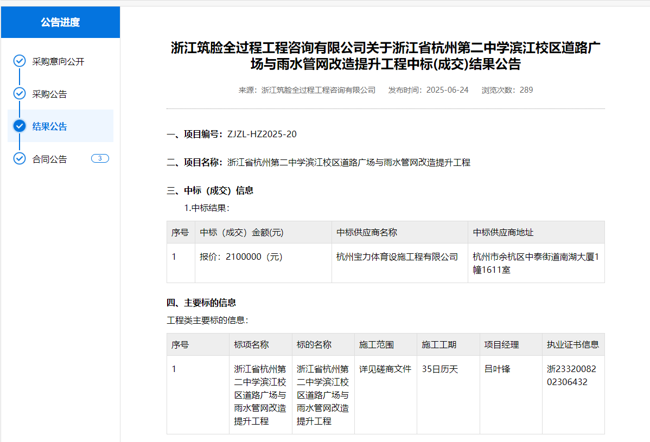Screen dimensions: 650x442
Task: Expand the 合同公告 count badge showing 3
Action: click(x=100, y=159)
